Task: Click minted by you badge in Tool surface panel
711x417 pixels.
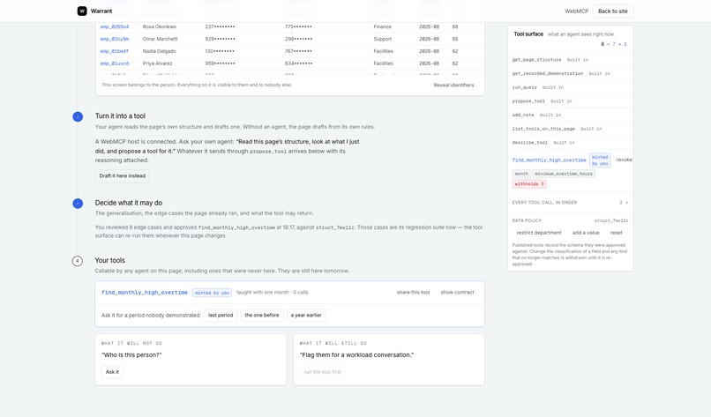Action: tap(600, 160)
